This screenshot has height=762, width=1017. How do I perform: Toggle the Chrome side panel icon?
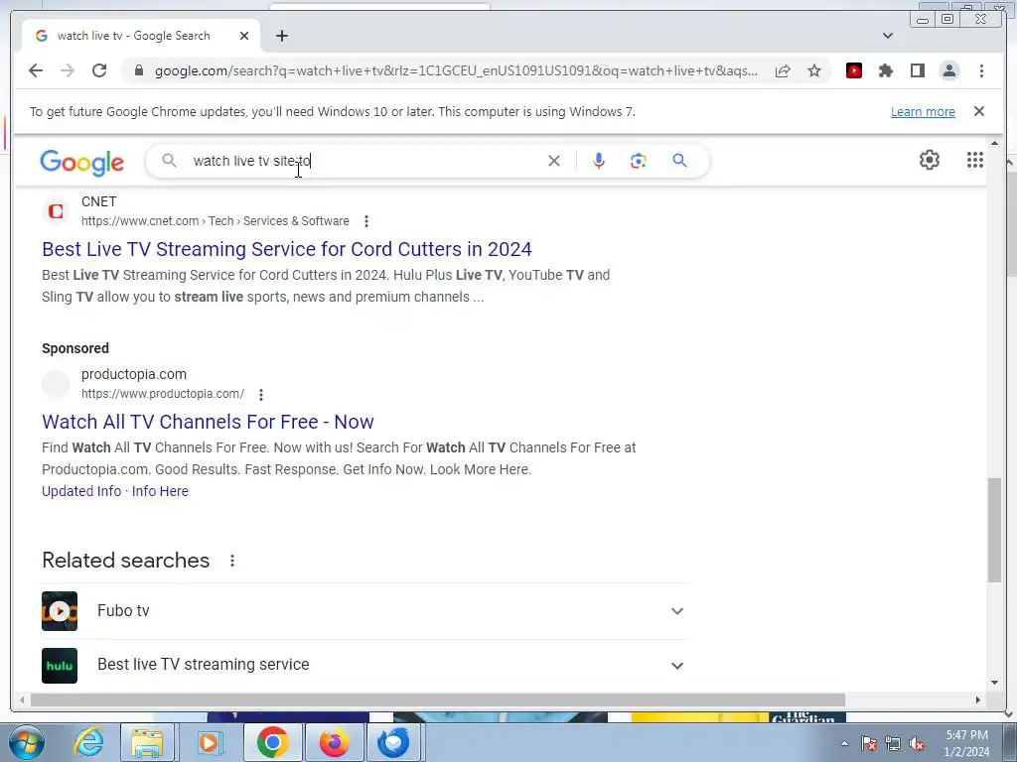tap(917, 70)
